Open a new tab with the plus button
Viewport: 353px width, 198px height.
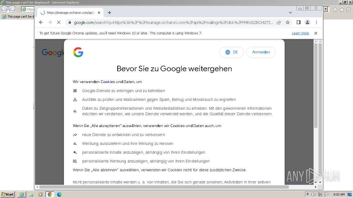tap(109, 13)
